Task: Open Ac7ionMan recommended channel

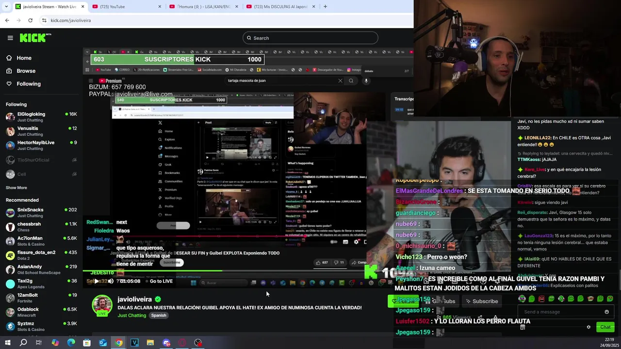Action: 41,241
